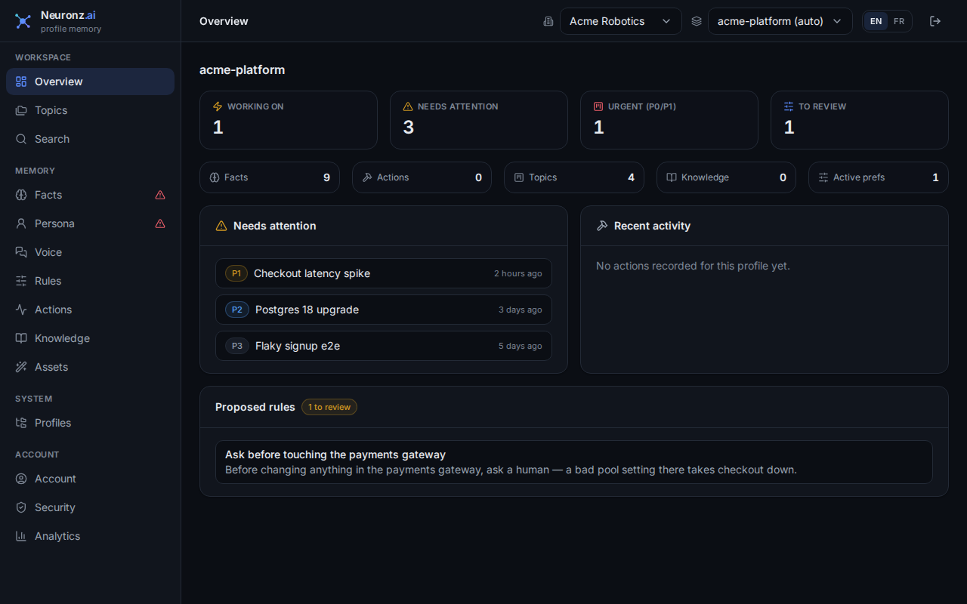This screenshot has height=604, width=967.
Task: Click the red icon on Urgent (P0/P1) card
Action: [x=598, y=106]
